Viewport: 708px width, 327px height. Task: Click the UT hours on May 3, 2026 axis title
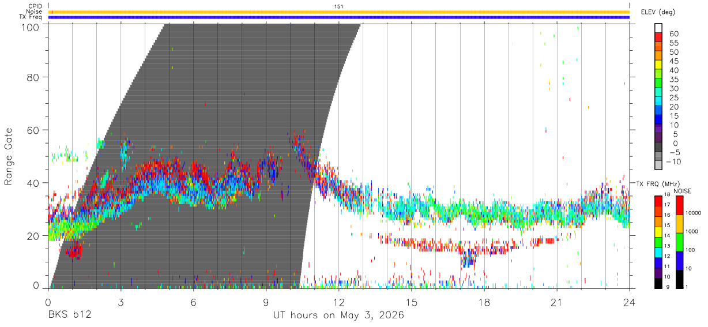338,315
